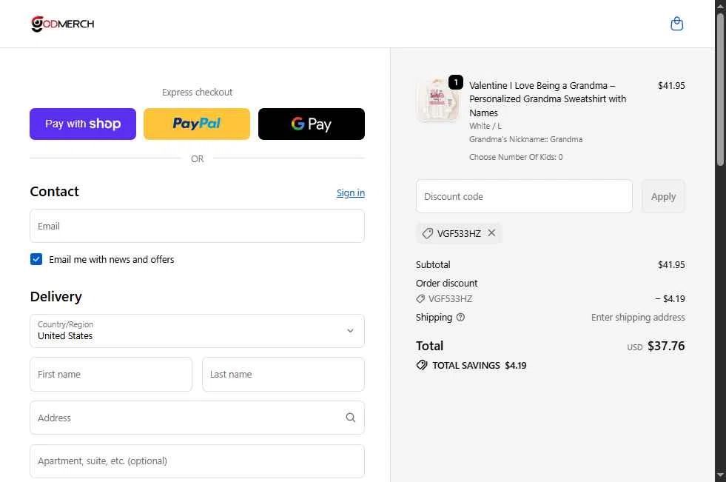The image size is (726, 482).
Task: Click the shipping help question mark icon
Action: pyautogui.click(x=460, y=317)
